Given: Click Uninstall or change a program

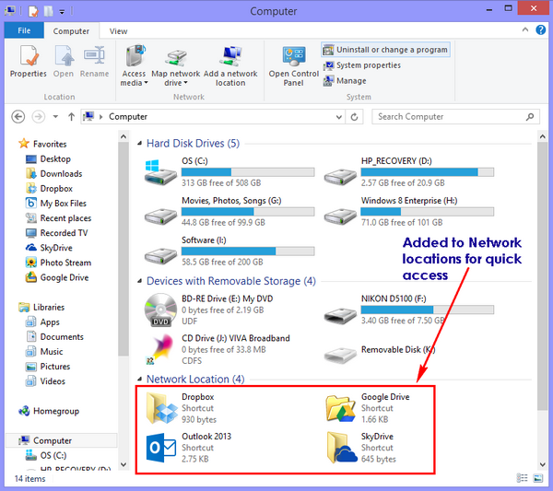Looking at the screenshot, I should (385, 50).
